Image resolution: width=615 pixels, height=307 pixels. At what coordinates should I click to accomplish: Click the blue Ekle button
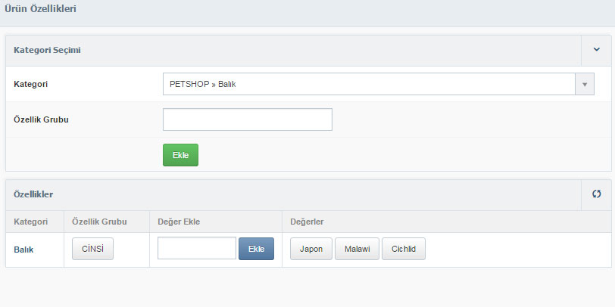tap(256, 249)
